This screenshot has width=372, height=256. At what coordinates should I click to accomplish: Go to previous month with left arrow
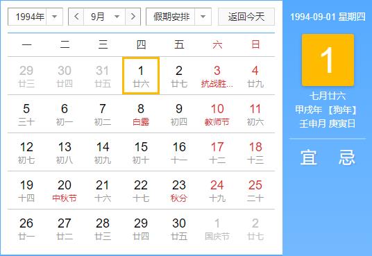click(x=76, y=17)
